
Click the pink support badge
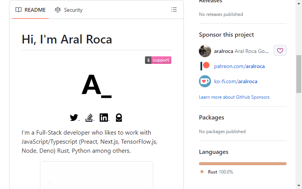click(x=158, y=60)
